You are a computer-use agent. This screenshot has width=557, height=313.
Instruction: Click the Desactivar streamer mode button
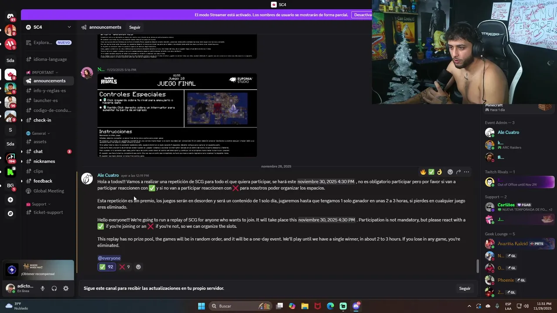click(x=362, y=15)
